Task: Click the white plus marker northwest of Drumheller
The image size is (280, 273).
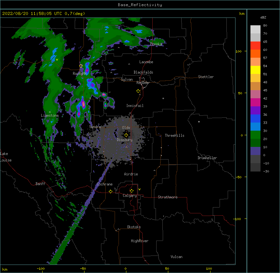Action: (199, 122)
